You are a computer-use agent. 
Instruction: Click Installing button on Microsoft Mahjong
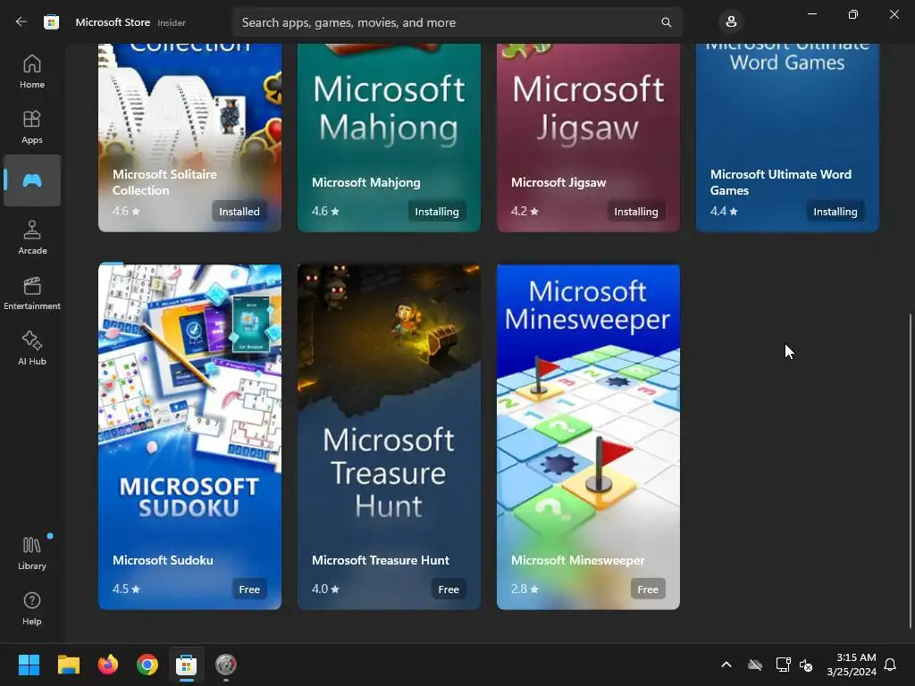tap(436, 211)
